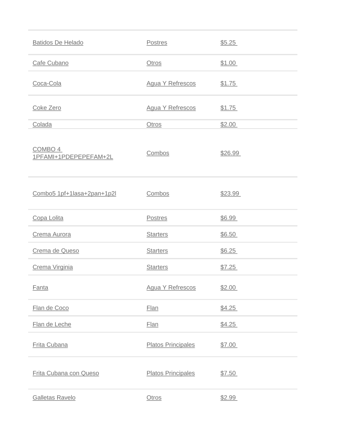Open the Coca-Cola product link
Screen dimensions: 338x438
(x=47, y=83)
